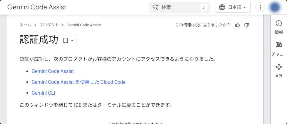Click the thumbs up helpful icon
Screen dimensions: 287x124
[x=238, y=25]
